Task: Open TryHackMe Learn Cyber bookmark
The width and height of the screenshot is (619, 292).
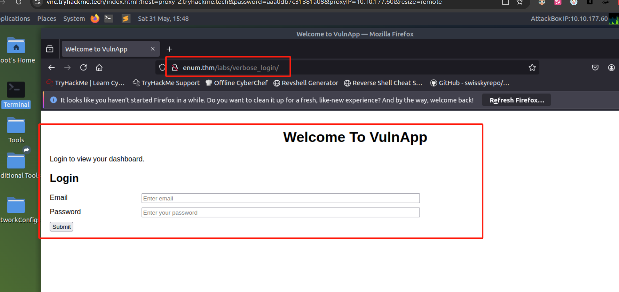Action: pyautogui.click(x=86, y=83)
